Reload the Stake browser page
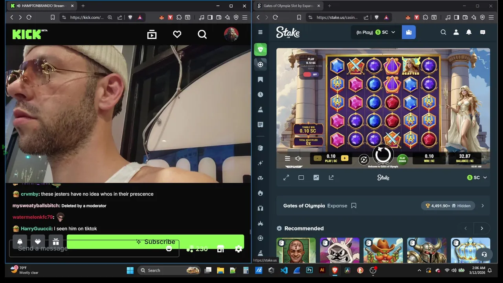The width and height of the screenshot is (503, 283). [275, 17]
